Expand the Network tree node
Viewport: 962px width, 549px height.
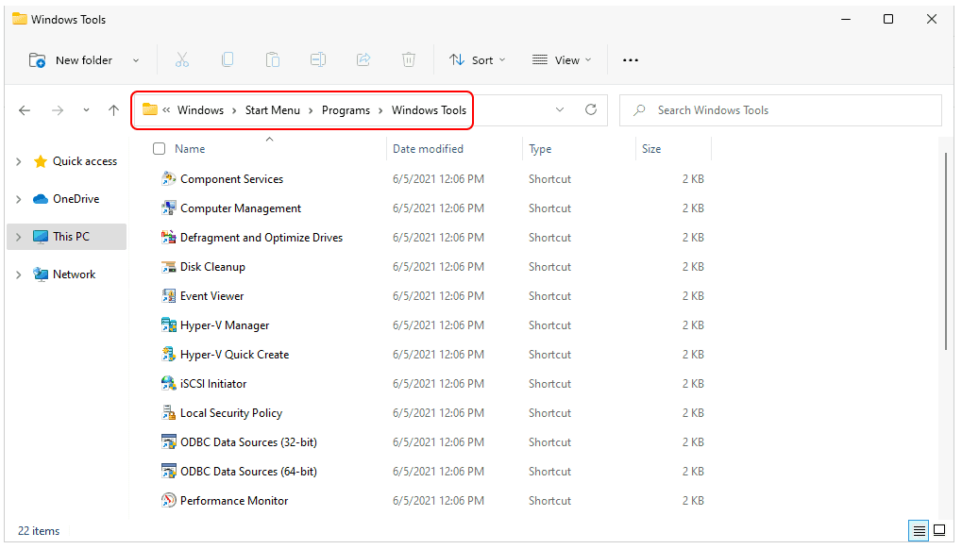(18, 274)
